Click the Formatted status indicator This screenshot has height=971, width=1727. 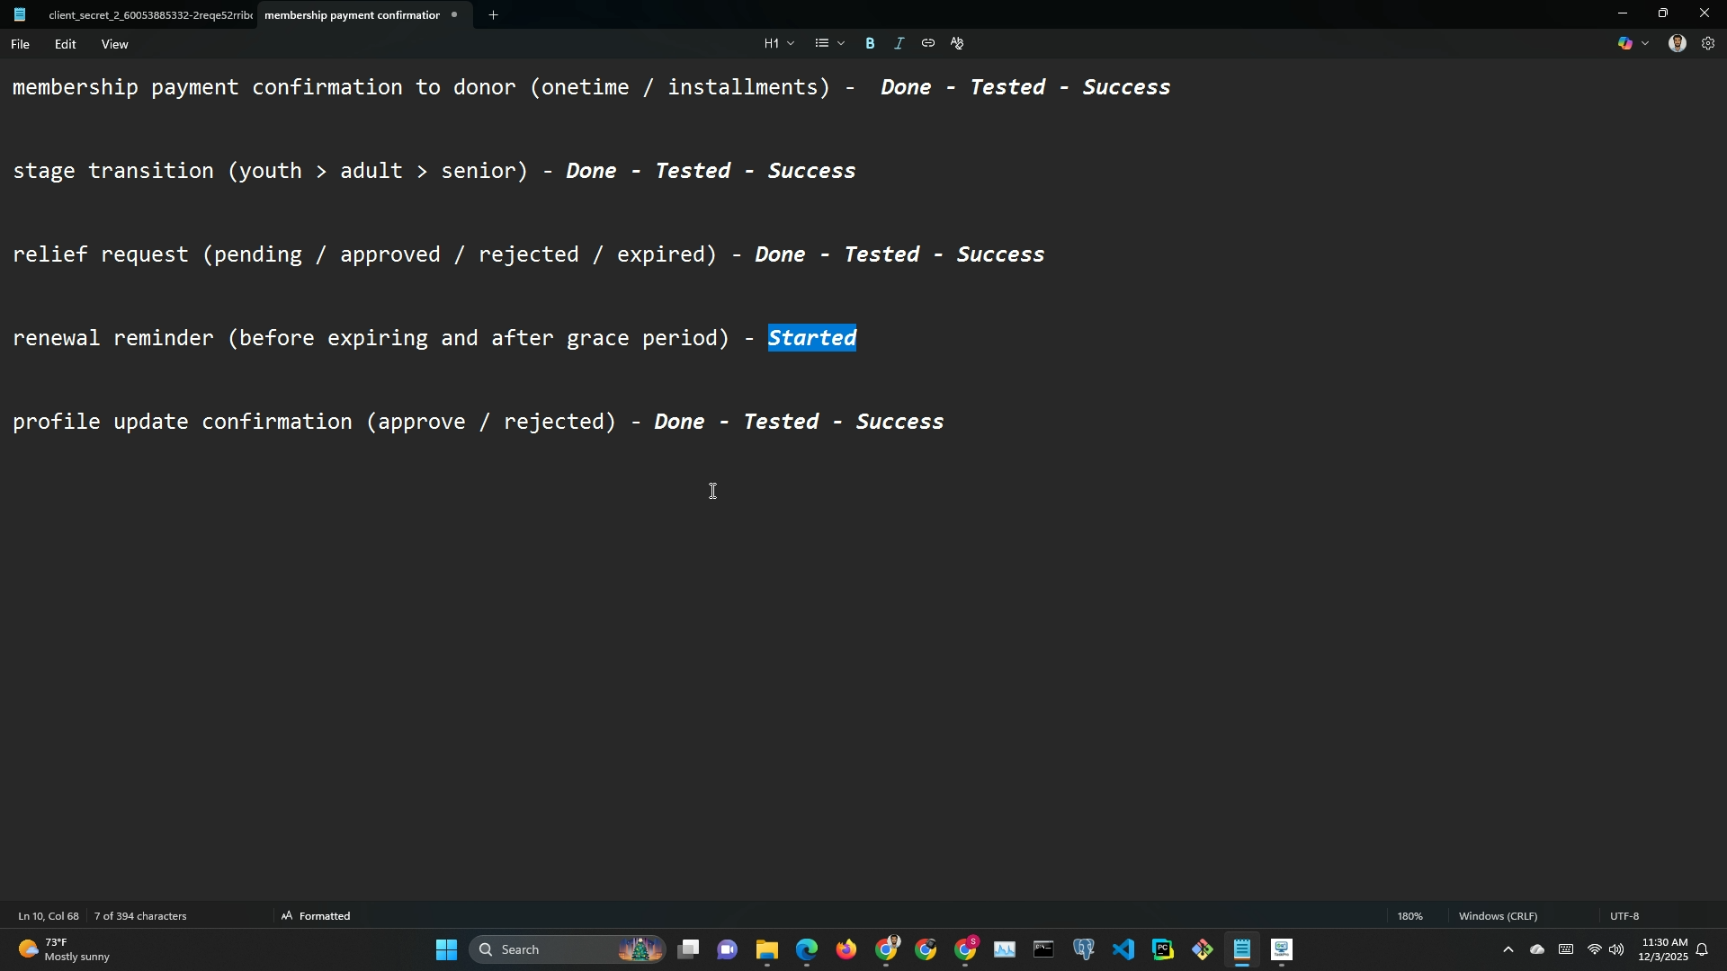coord(316,916)
